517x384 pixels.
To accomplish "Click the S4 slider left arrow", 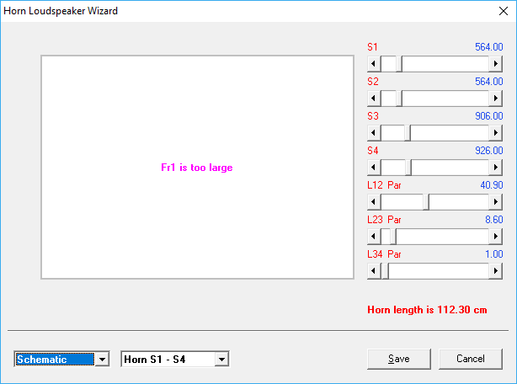I will coord(374,168).
